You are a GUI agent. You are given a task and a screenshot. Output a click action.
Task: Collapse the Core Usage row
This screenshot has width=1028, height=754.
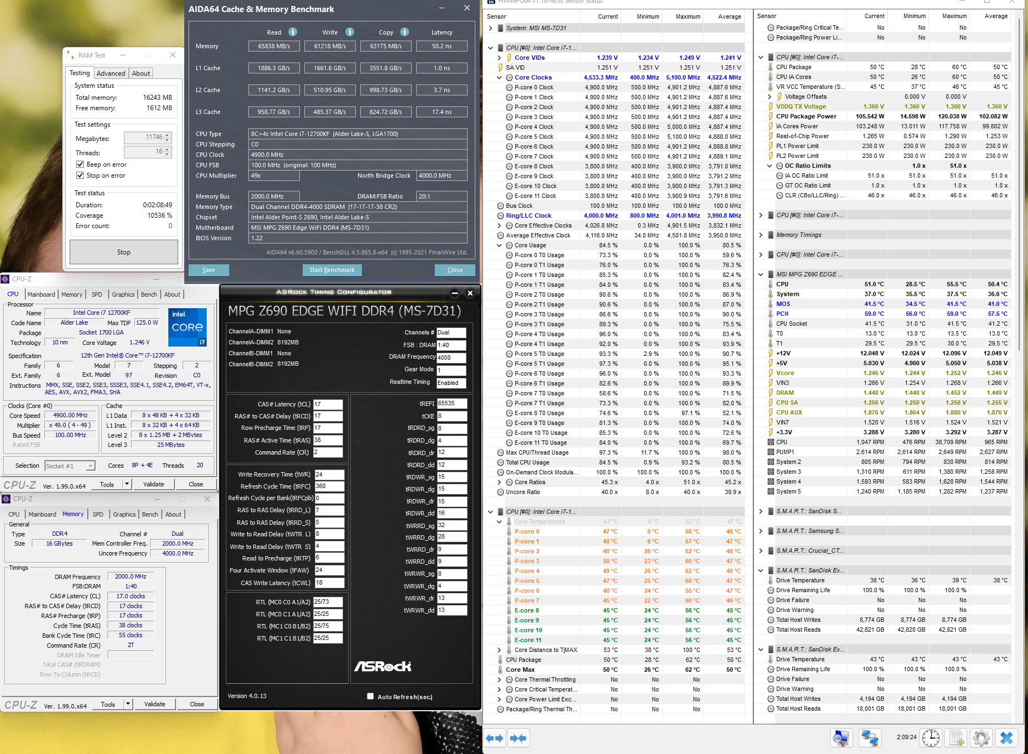click(x=499, y=245)
